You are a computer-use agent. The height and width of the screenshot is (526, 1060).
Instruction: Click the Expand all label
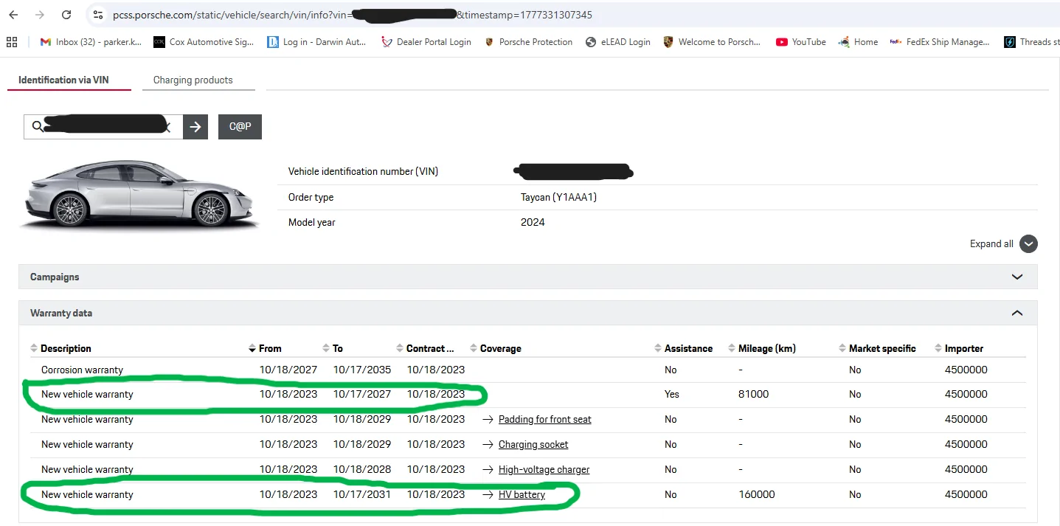[x=991, y=244]
